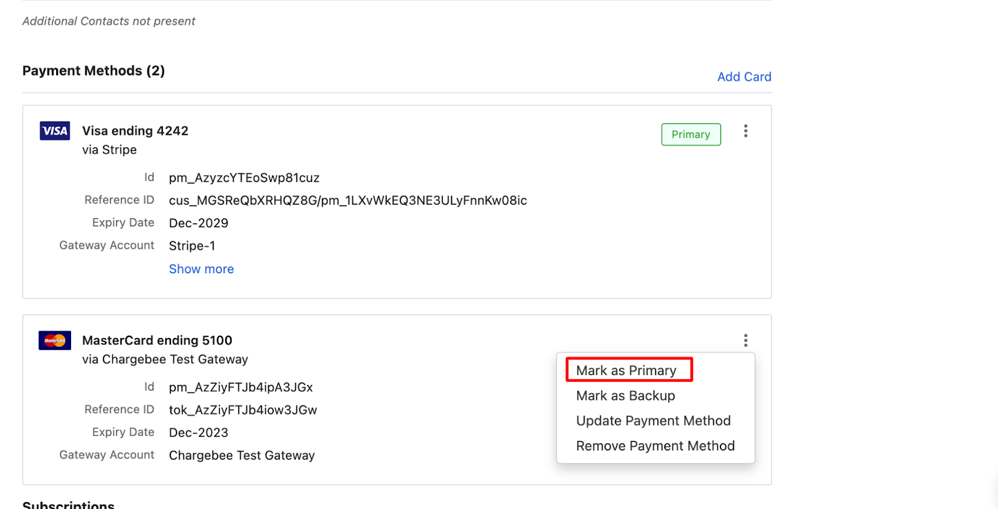Click the Add Card link
998x509 pixels.
(744, 77)
